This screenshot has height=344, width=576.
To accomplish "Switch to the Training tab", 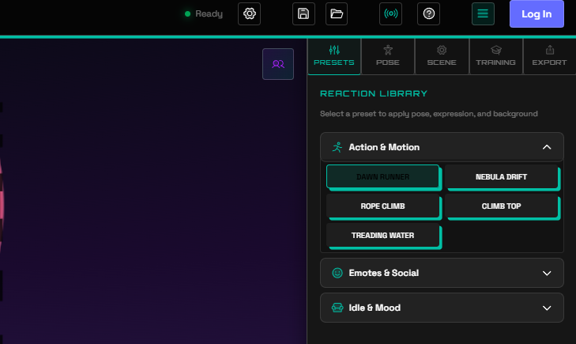I will point(496,56).
